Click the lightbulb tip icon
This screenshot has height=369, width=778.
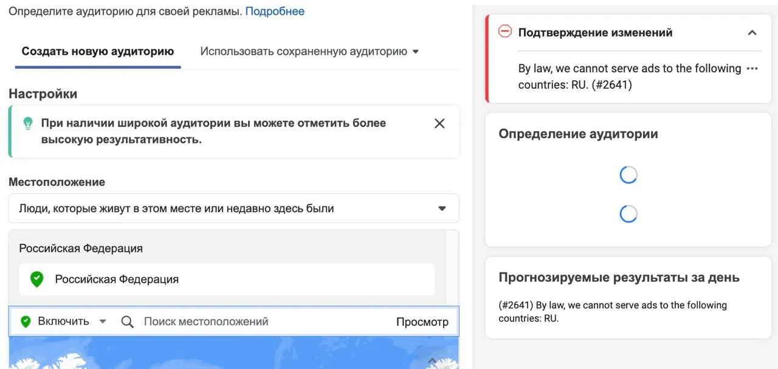27,123
